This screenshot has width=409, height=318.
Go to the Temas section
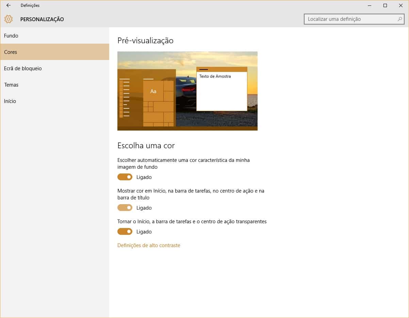(x=55, y=85)
